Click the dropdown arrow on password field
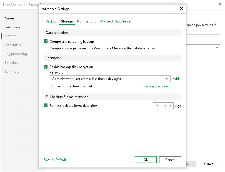225x172 pixels. 167,79
